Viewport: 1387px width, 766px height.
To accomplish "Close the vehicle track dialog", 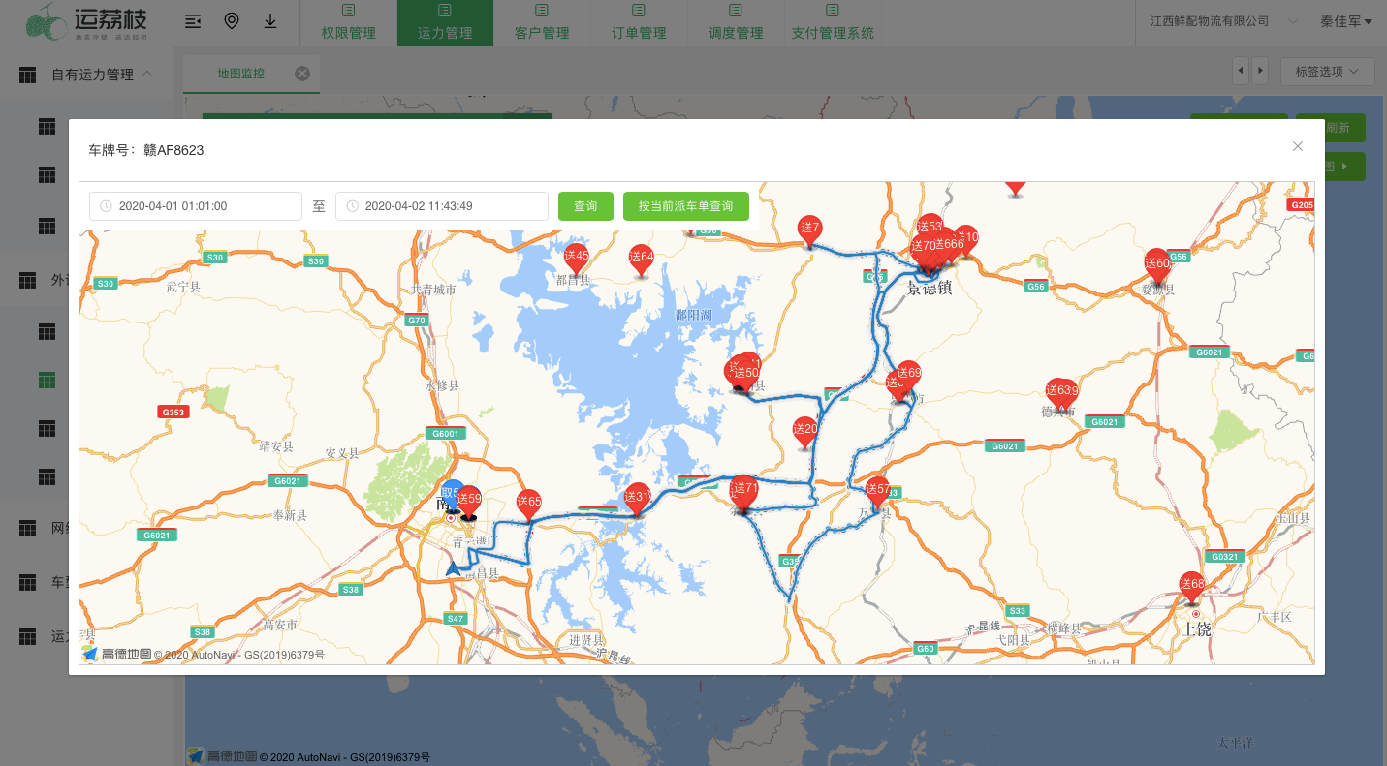I will tap(1298, 146).
